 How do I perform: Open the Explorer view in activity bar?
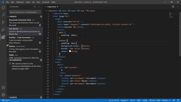click(3, 8)
